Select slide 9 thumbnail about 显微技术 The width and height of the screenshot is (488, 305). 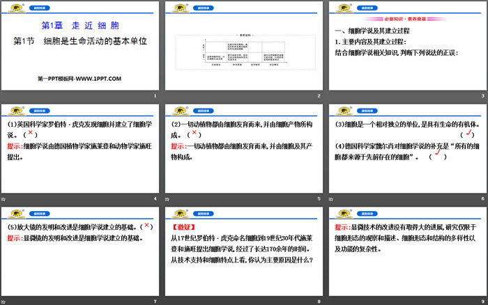click(x=407, y=251)
